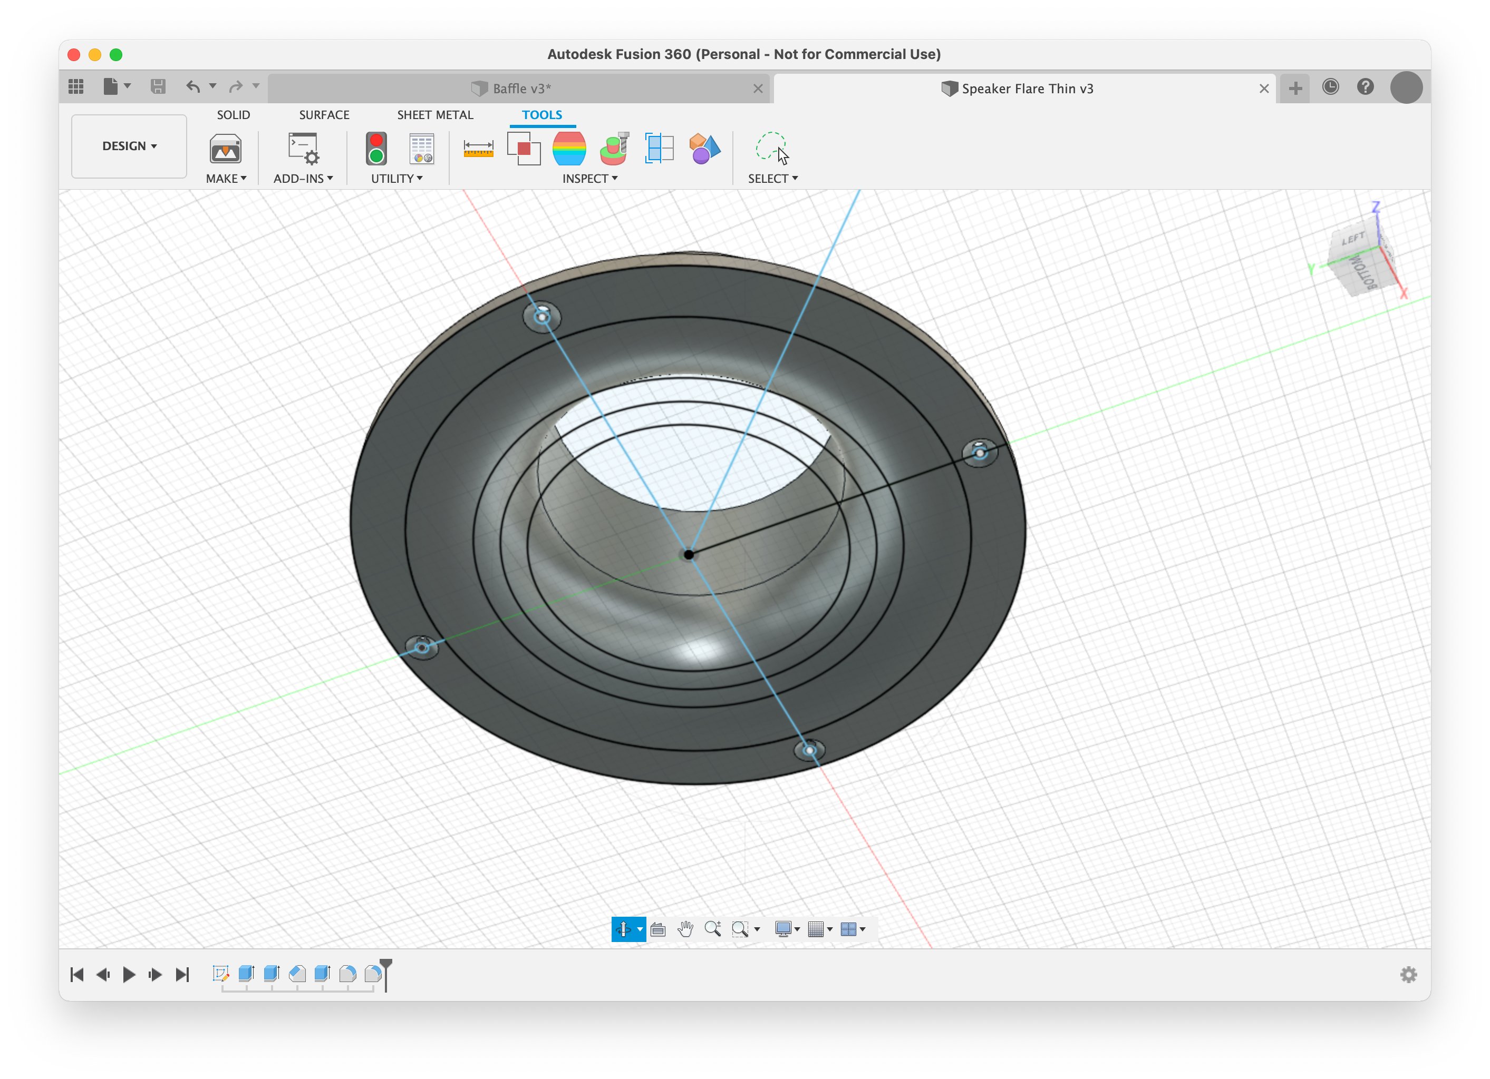
Task: Select the Section Analysis tool
Action: coord(660,149)
